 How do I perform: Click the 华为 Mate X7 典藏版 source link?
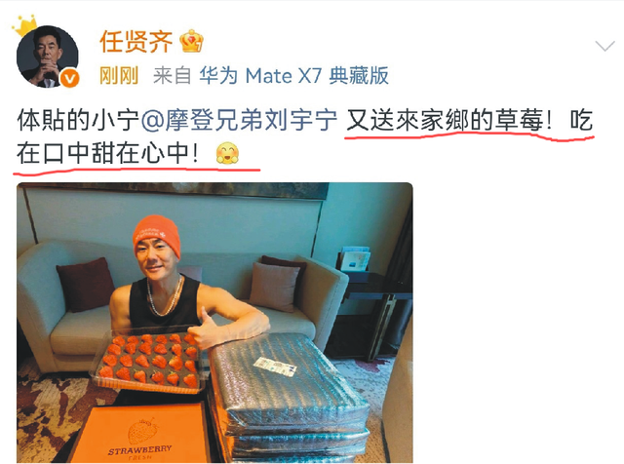tap(293, 75)
